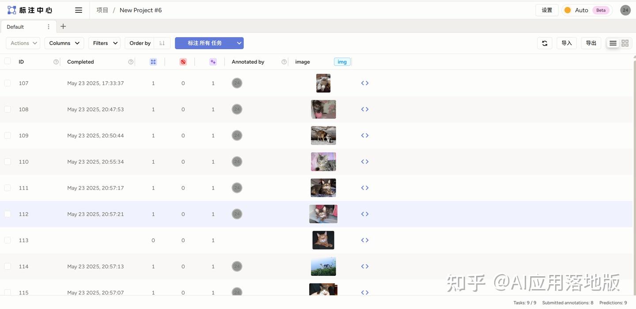Open the hamburger menu icon
This screenshot has width=636, height=309.
[79, 10]
